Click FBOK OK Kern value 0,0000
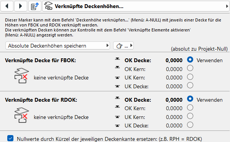The height and width of the screenshot is (142, 230). tap(174, 69)
